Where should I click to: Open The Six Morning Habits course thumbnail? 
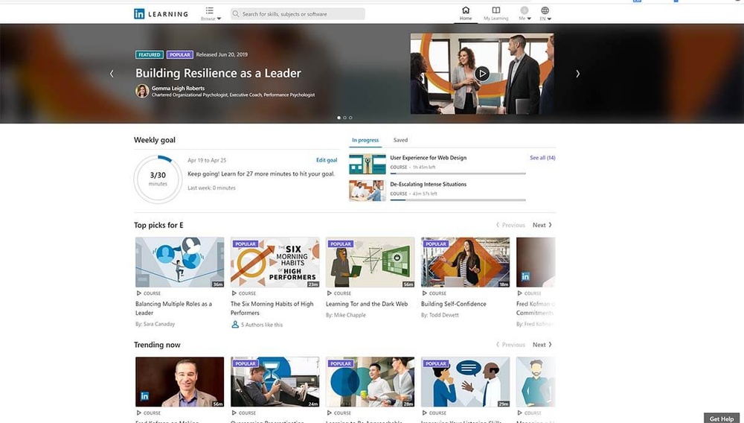coord(275,262)
